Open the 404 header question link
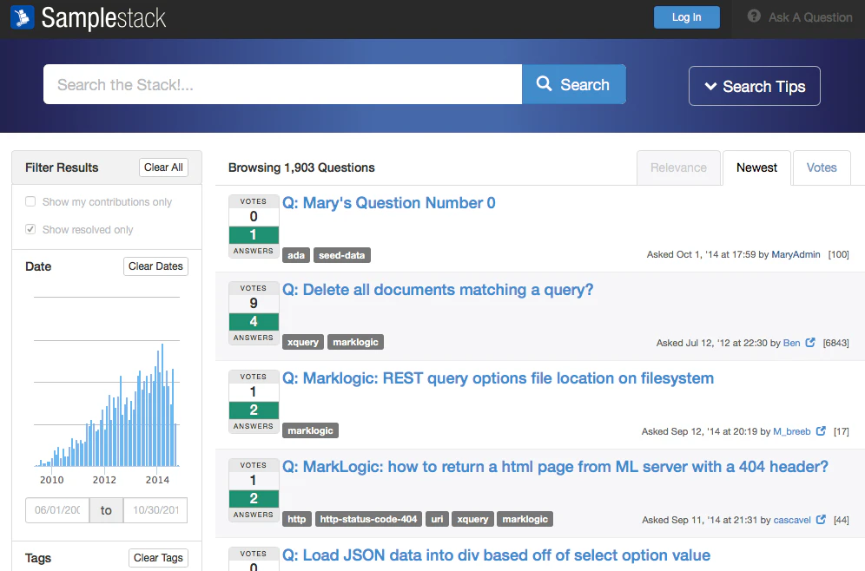This screenshot has height=571, width=865. [556, 467]
